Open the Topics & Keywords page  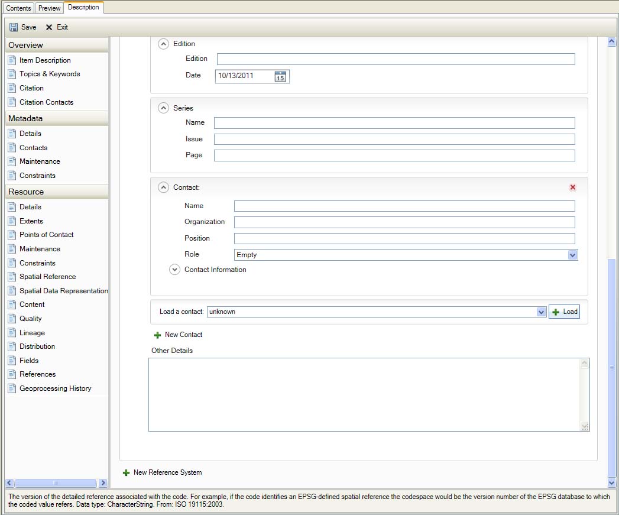[x=49, y=74]
